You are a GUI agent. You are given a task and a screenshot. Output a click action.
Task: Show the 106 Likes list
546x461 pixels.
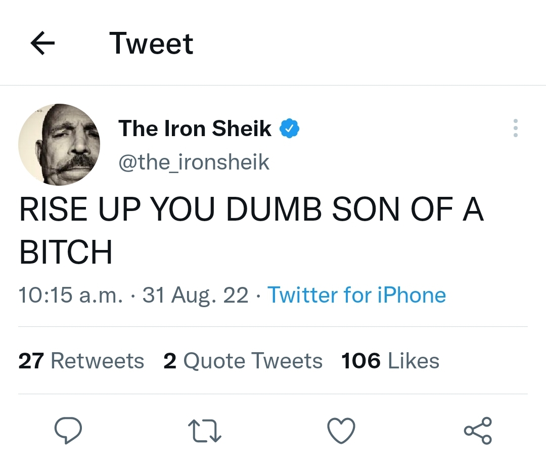click(x=390, y=361)
